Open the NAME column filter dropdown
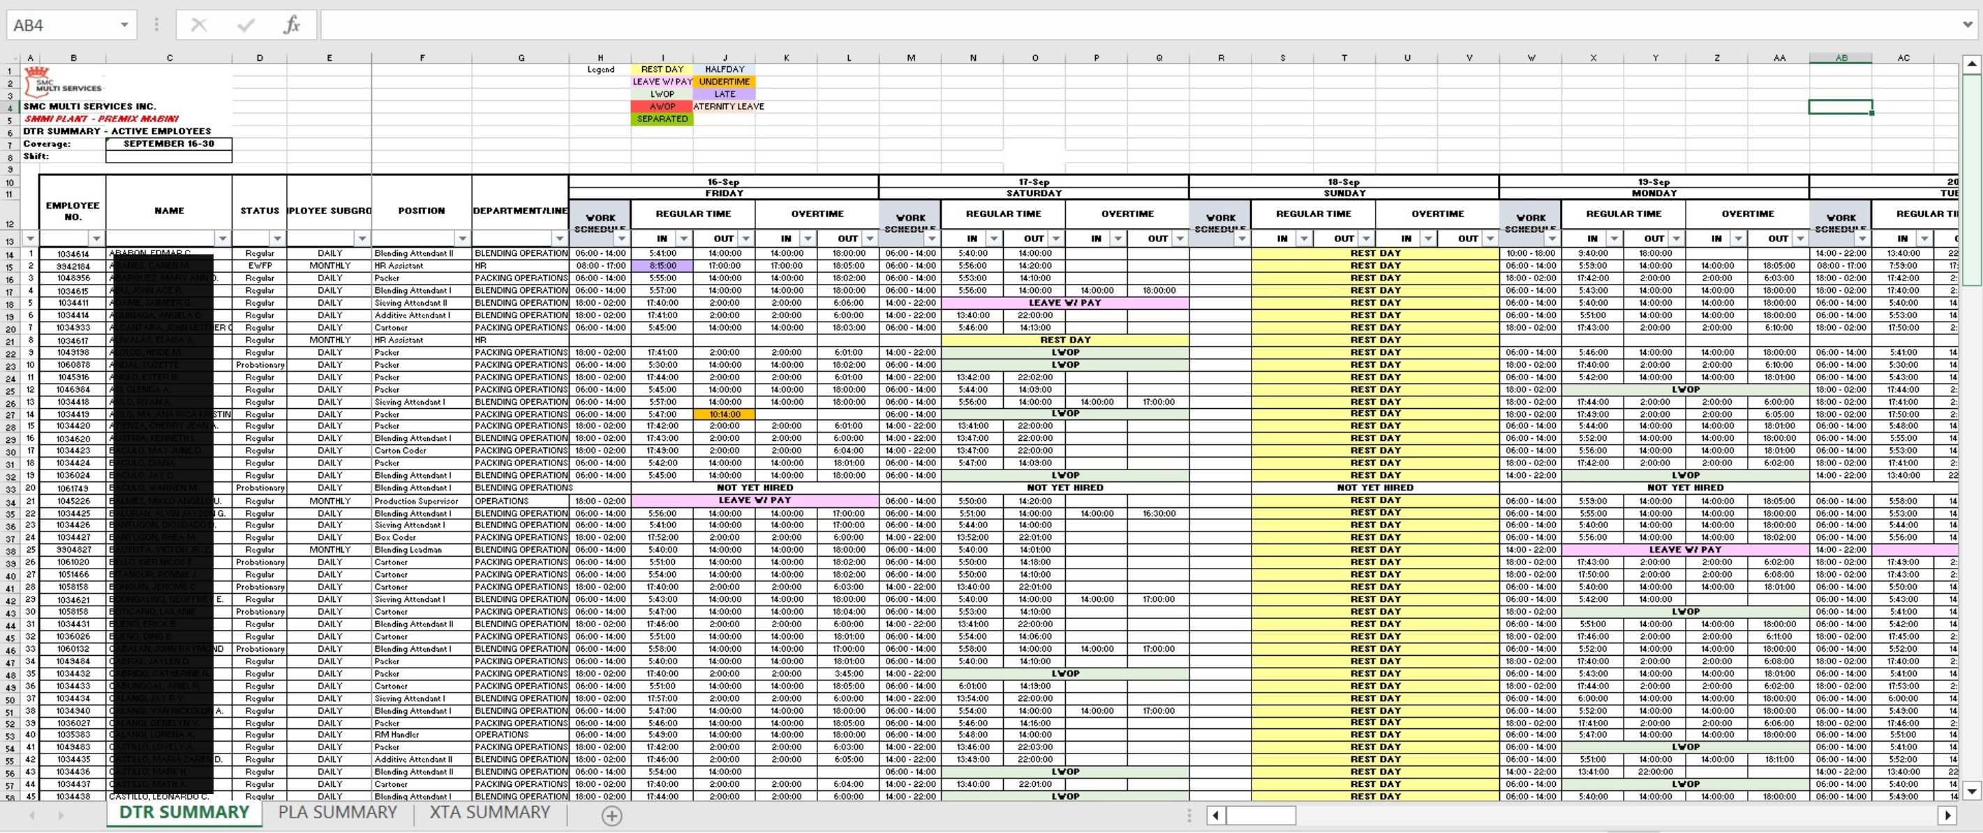This screenshot has height=833, width=1983. click(x=223, y=239)
